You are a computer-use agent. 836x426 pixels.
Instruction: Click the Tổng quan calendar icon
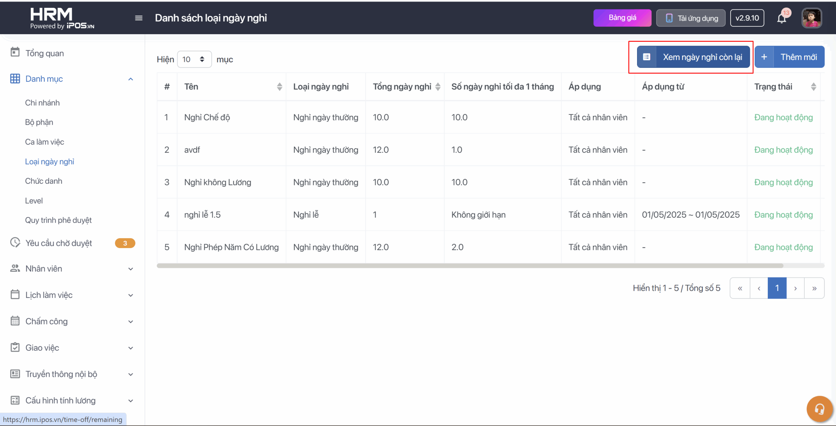point(15,52)
